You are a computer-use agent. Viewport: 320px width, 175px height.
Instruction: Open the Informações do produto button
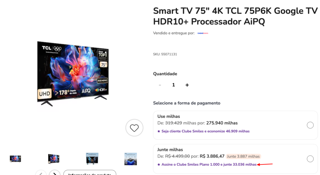[90, 173]
